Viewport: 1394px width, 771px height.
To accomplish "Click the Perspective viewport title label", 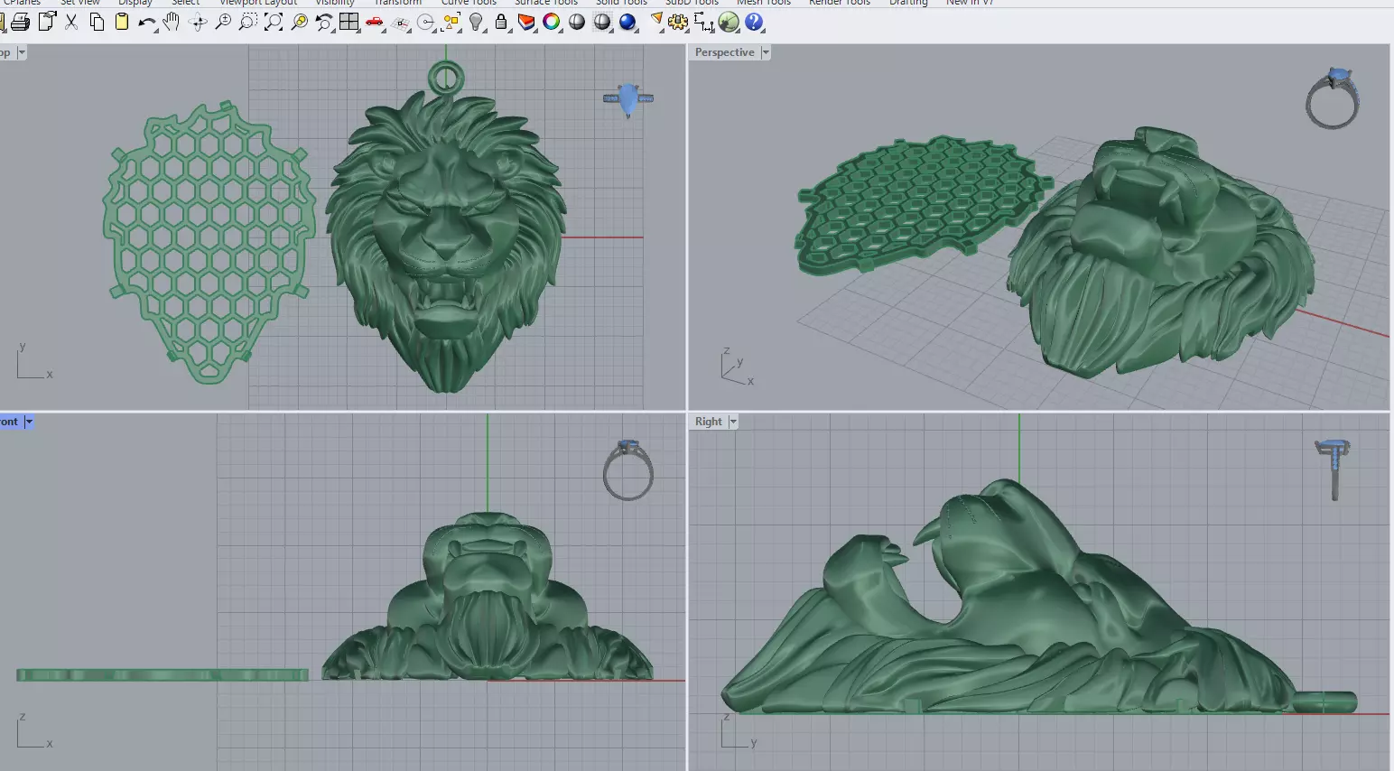I will [724, 52].
